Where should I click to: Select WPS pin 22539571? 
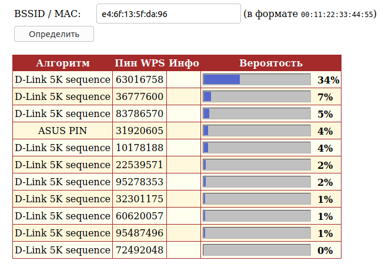pos(139,165)
